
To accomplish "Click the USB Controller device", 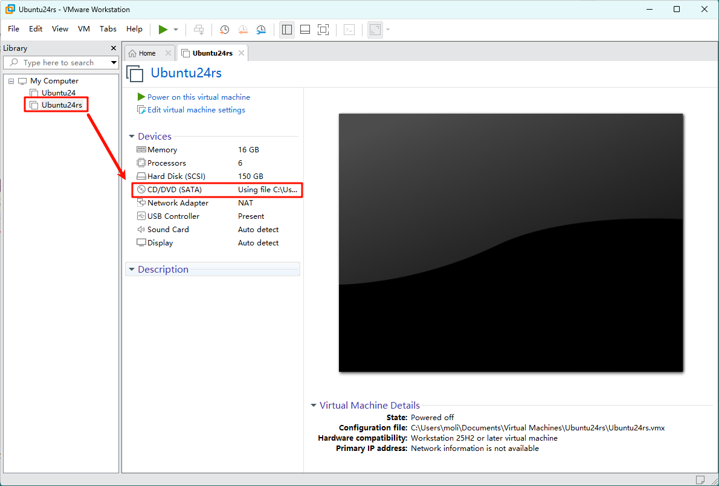I will 217,216.
